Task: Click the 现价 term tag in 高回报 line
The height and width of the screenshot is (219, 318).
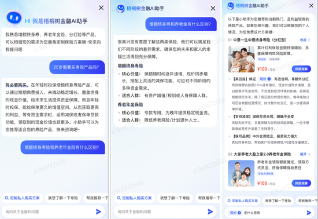Action: point(265,79)
